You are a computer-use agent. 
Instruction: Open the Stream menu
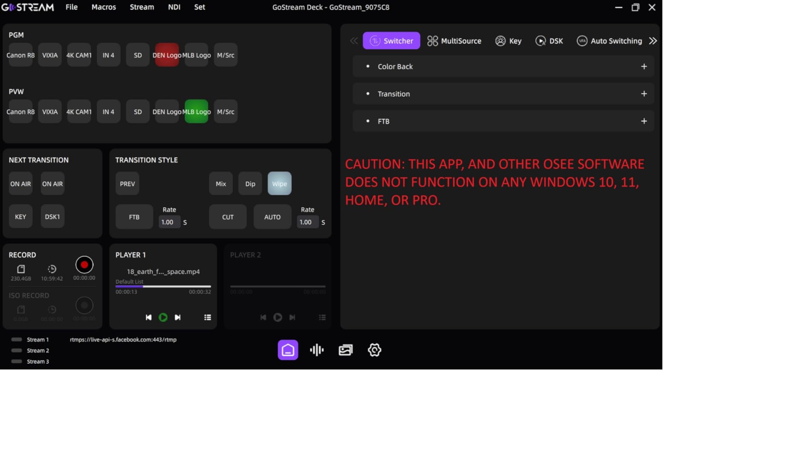click(142, 7)
